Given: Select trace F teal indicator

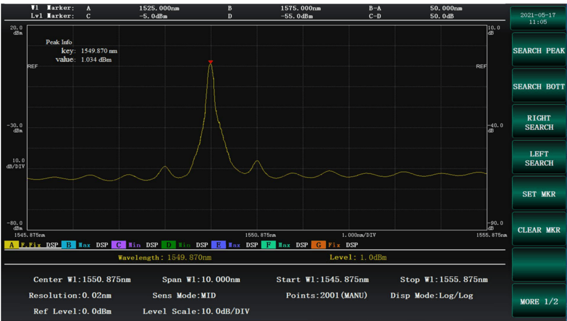Looking at the screenshot, I should coord(268,245).
